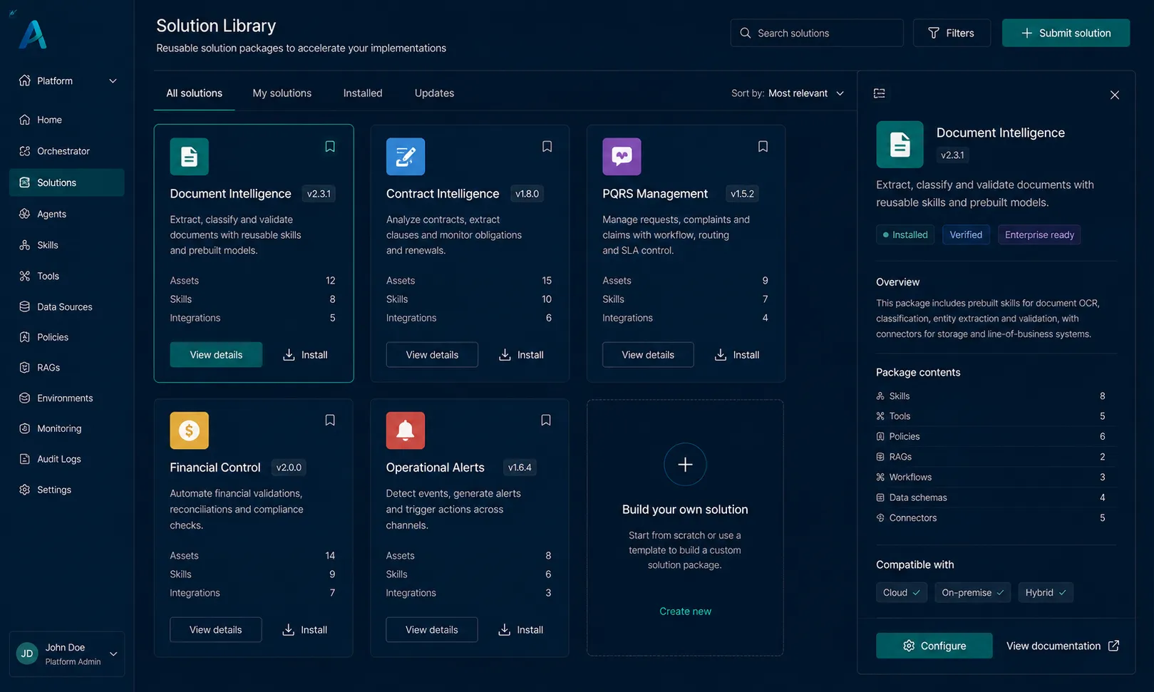
Task: Click the Financial Control dollar icon
Action: [189, 430]
